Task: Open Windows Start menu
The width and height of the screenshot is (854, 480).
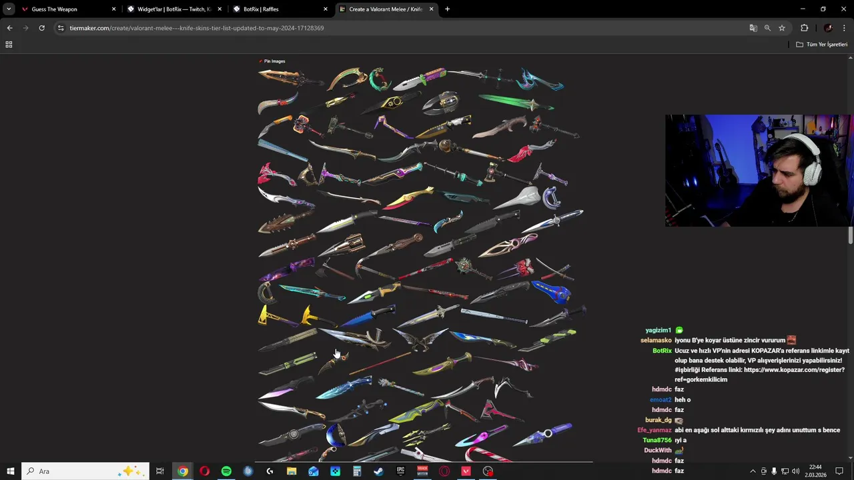Action: 11,471
